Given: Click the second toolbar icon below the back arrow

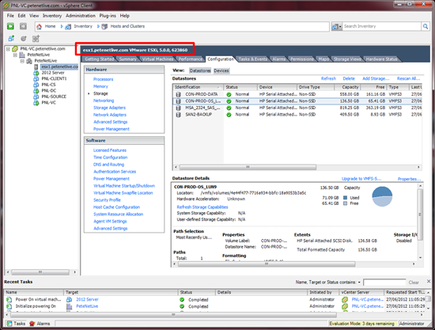Looking at the screenshot, I should tap(24, 38).
